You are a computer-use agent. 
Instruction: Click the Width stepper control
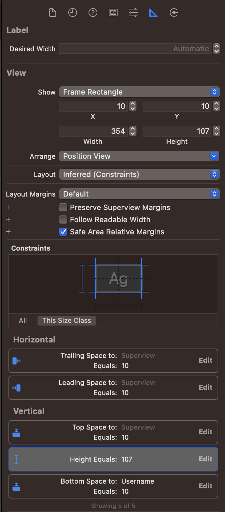pyautogui.click(x=133, y=131)
